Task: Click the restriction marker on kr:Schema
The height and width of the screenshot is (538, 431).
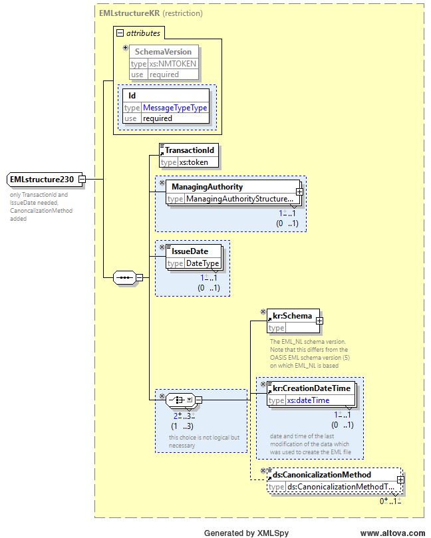Action: [263, 311]
